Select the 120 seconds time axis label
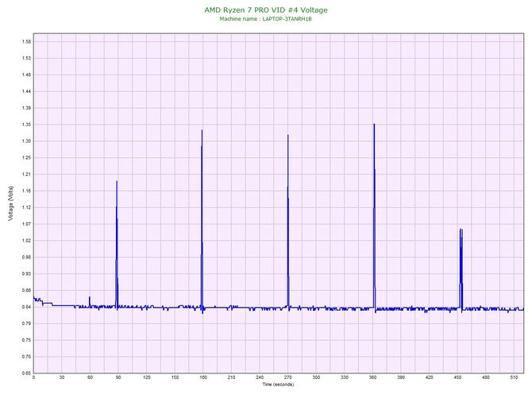The image size is (532, 398). pos(147,377)
